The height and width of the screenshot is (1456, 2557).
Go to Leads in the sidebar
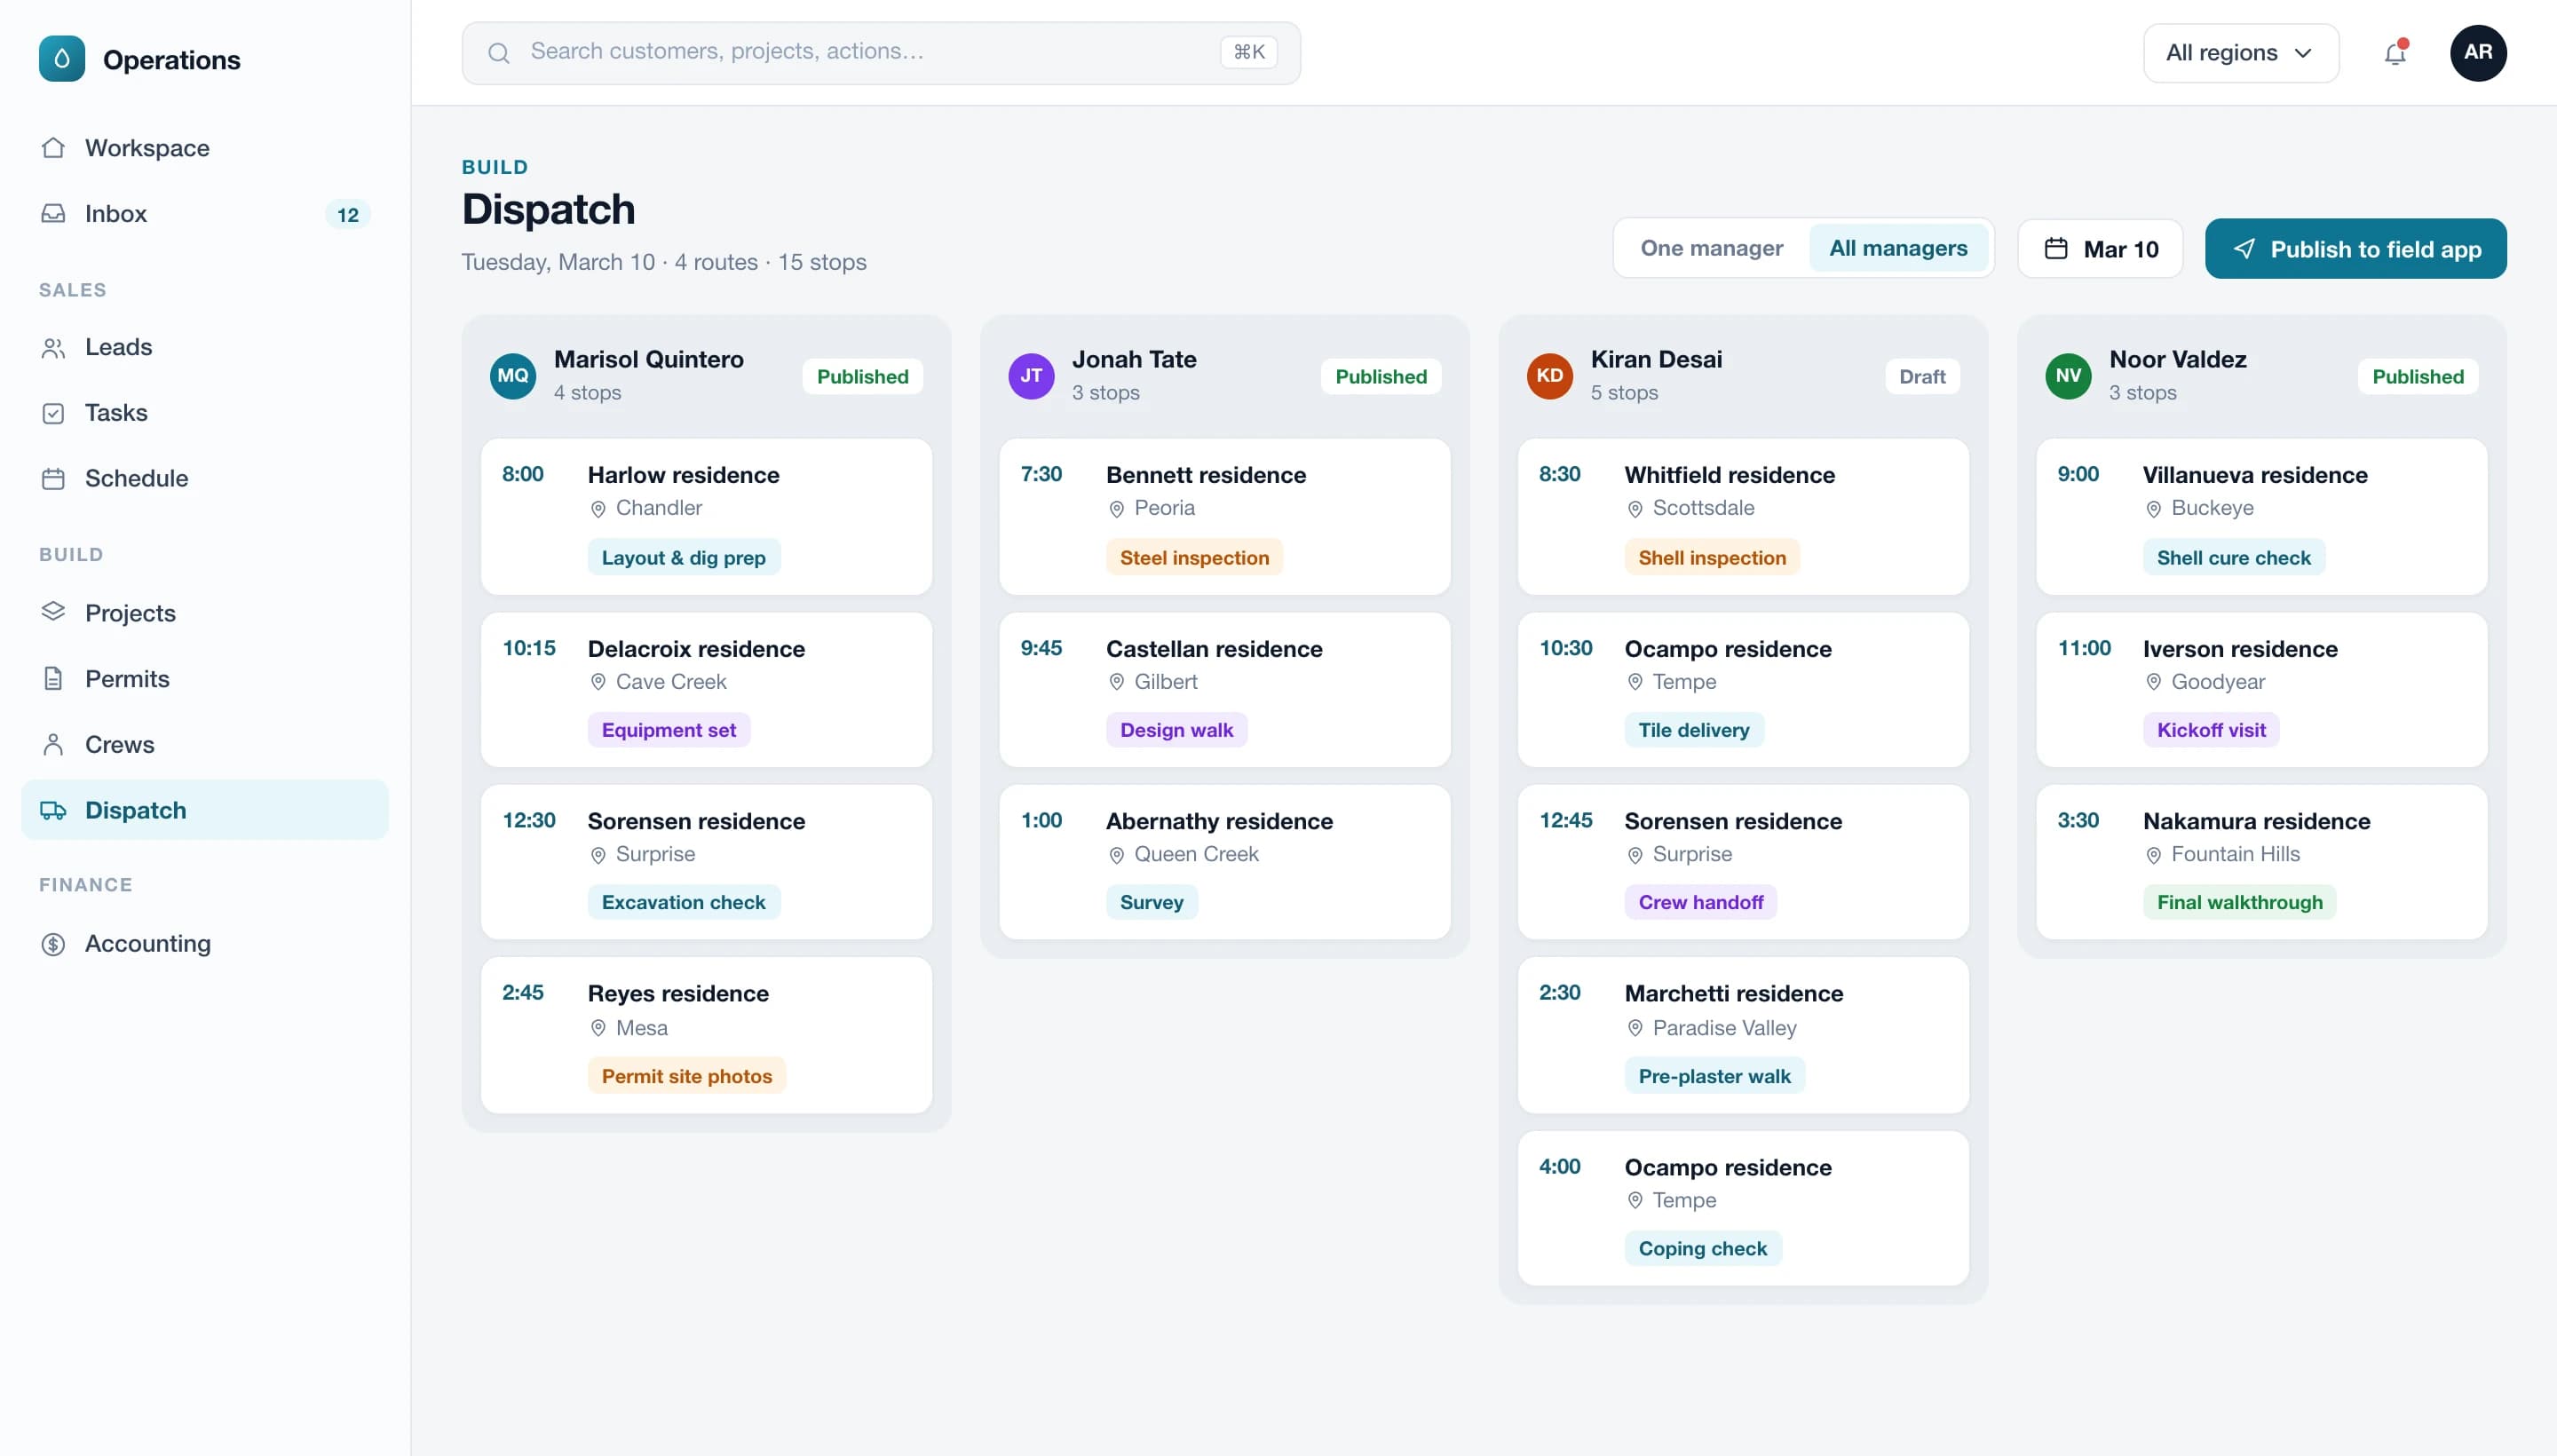205,347
